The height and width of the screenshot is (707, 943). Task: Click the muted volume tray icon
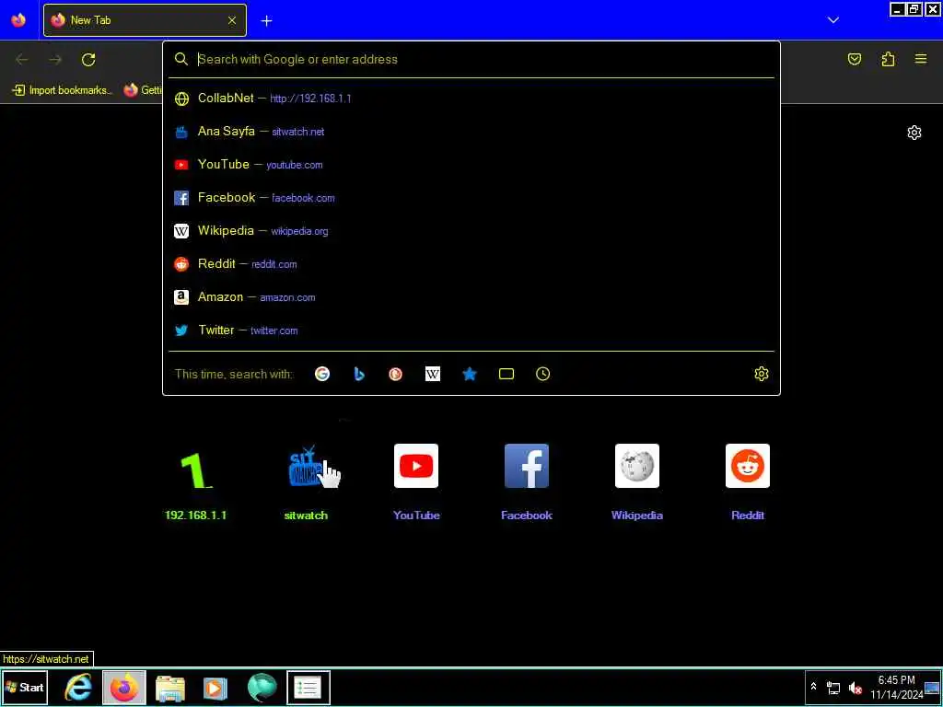[855, 688]
